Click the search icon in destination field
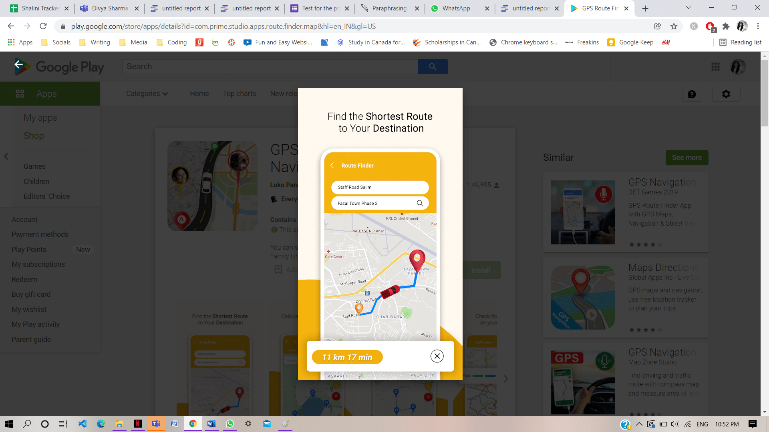The width and height of the screenshot is (769, 432). 420,202
